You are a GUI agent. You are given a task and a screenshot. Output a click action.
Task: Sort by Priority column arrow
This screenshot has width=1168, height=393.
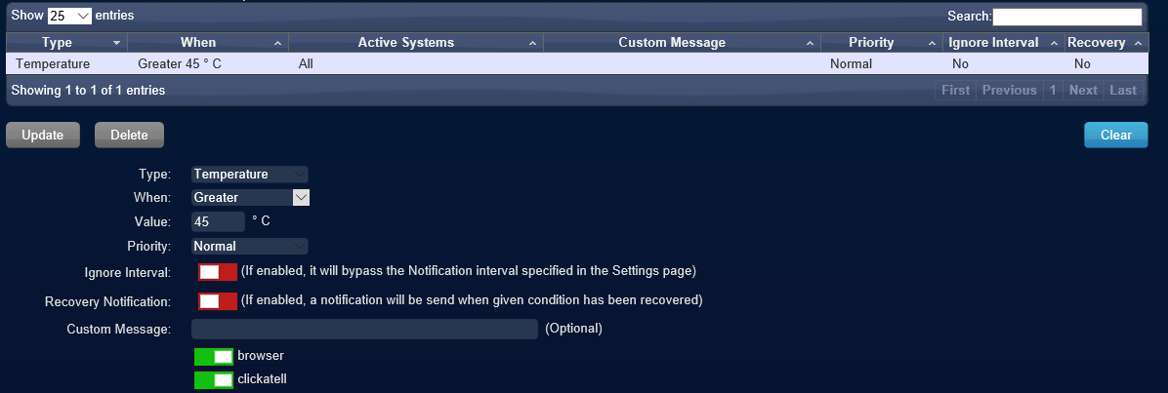pyautogui.click(x=932, y=43)
